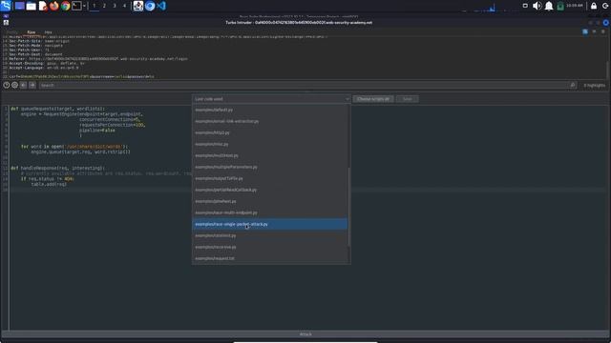Viewport: 611px width, 343px height.
Task: Open the search settings gear icon
Action: point(14,85)
